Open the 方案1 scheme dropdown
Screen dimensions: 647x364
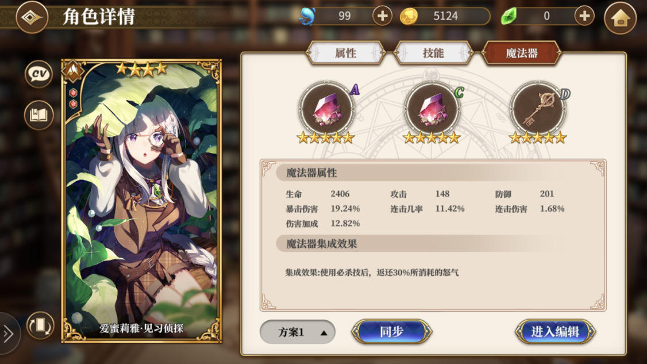pyautogui.click(x=297, y=332)
